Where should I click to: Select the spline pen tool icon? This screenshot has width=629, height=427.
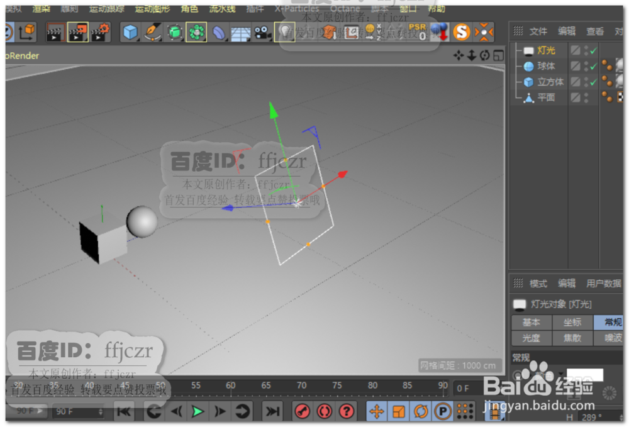[152, 31]
